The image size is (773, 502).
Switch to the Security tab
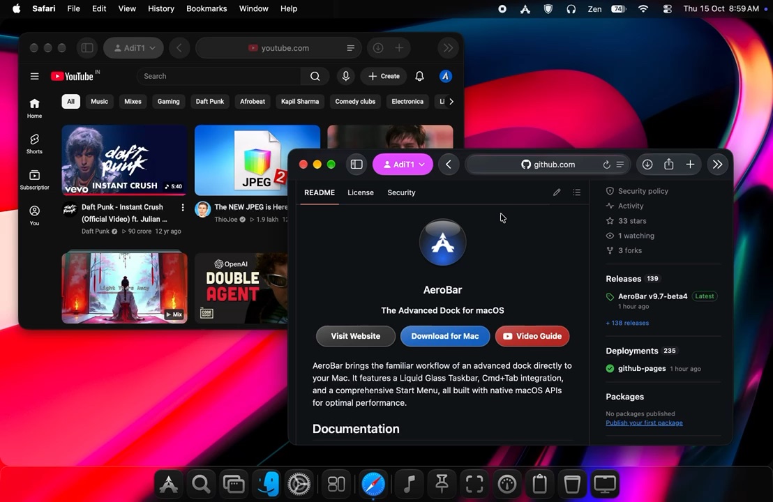point(401,192)
